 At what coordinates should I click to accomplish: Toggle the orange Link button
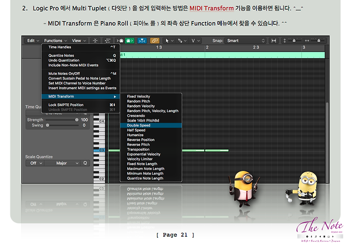pyautogui.click(x=155, y=41)
